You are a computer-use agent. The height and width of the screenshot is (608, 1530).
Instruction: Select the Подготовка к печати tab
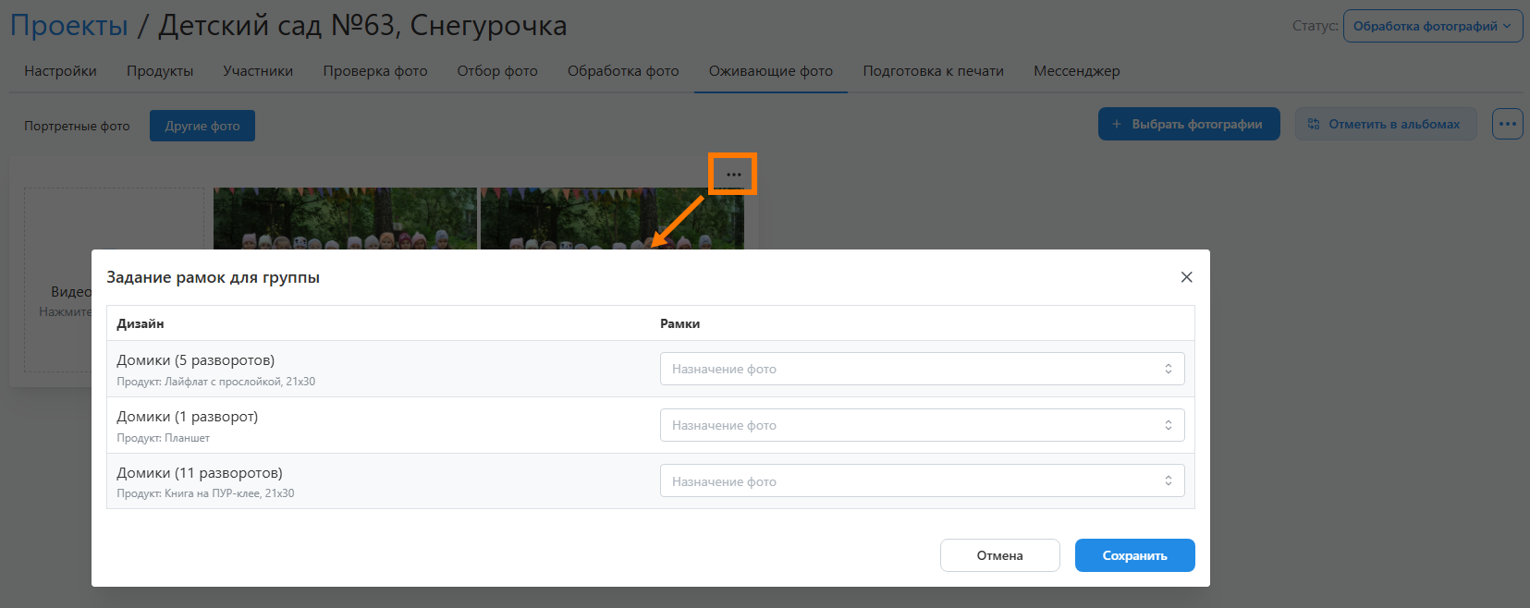[x=933, y=71]
